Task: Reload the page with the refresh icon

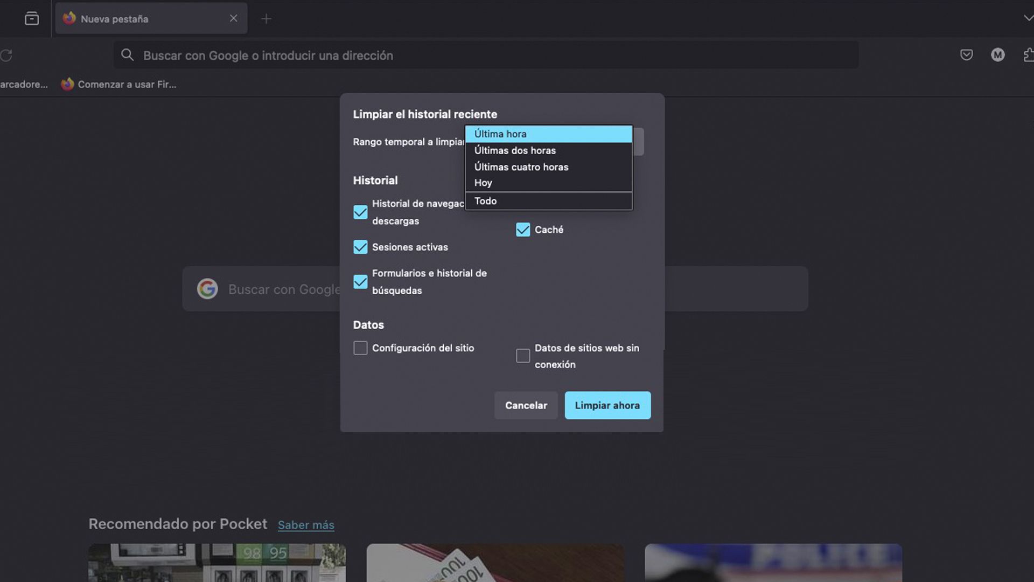Action: pyautogui.click(x=8, y=54)
